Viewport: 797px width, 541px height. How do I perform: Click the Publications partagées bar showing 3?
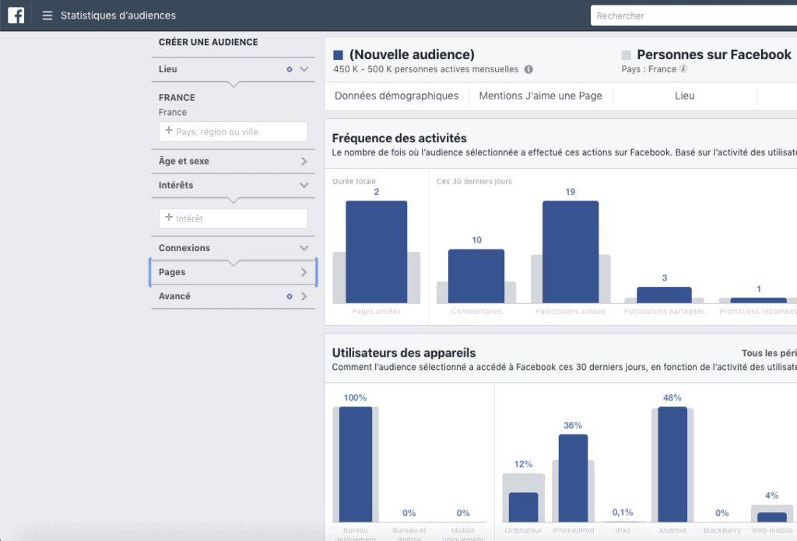[665, 295]
